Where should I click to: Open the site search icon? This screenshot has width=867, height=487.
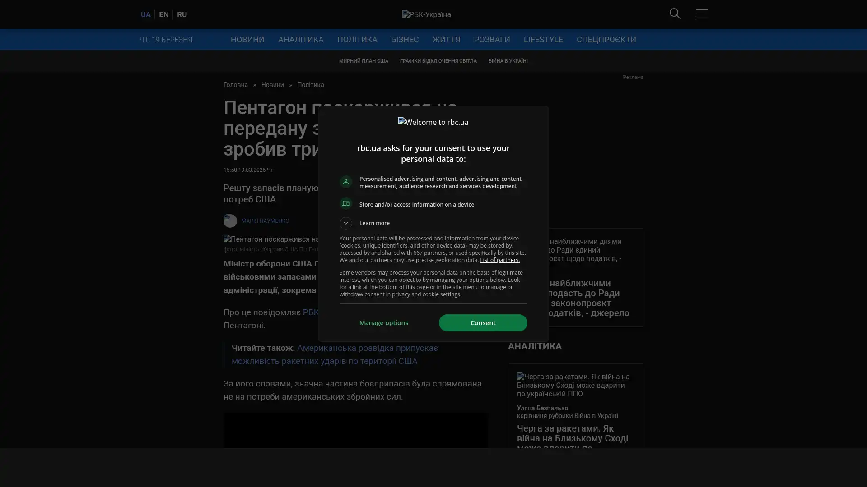tap(675, 14)
